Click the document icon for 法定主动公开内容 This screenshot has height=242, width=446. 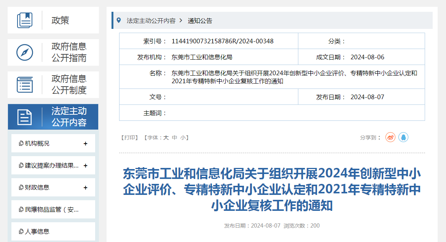tap(24, 117)
